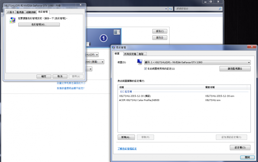Open the device dropdown showing XB271HU(DP) GTX 1080
Image resolution: width=258 pixels, height=162 pixels.
click(x=197, y=62)
